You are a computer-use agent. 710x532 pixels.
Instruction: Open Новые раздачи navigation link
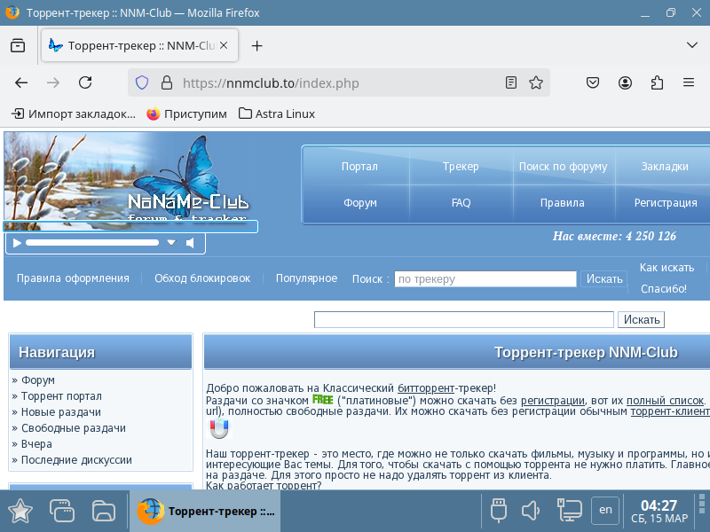coord(61,412)
